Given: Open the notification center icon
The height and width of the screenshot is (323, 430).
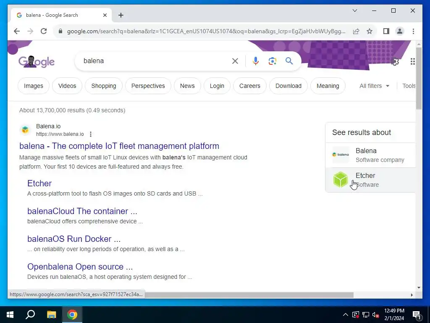Looking at the screenshot, I should point(417,315).
